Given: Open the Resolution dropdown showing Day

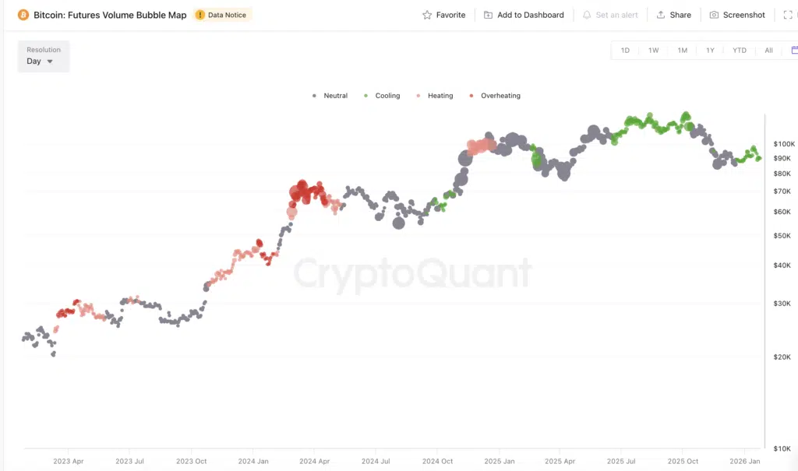Looking at the screenshot, I should pyautogui.click(x=43, y=56).
